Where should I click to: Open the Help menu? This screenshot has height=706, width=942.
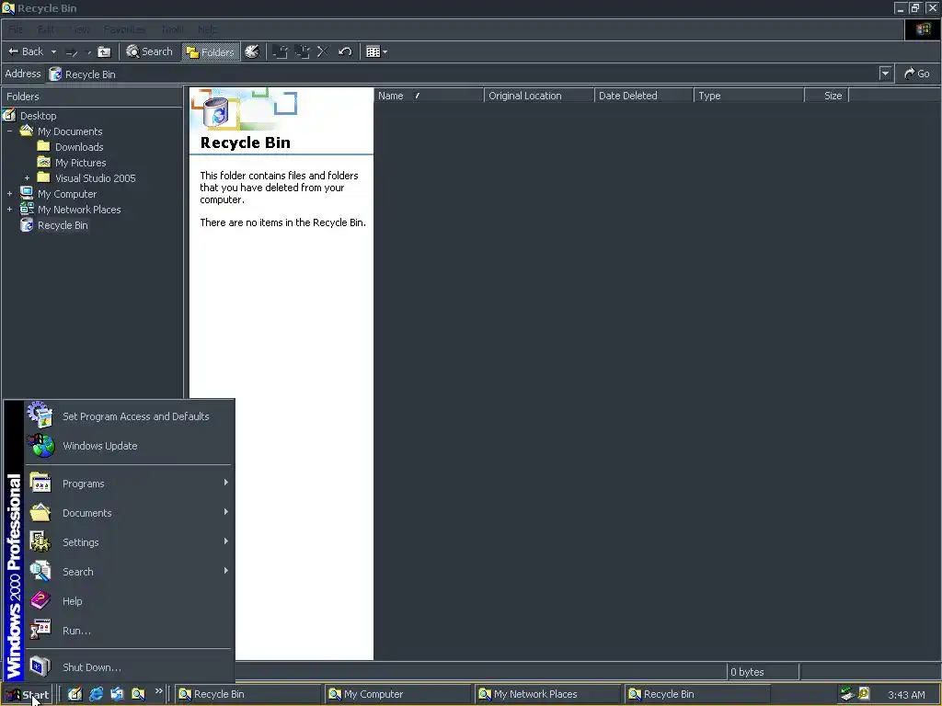coord(207,29)
